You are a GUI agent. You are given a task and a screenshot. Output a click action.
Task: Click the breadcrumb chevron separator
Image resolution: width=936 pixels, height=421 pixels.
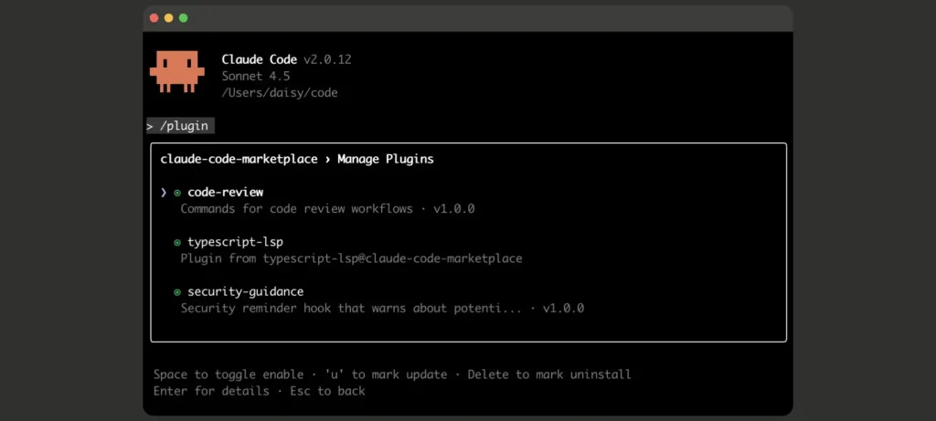coord(327,159)
